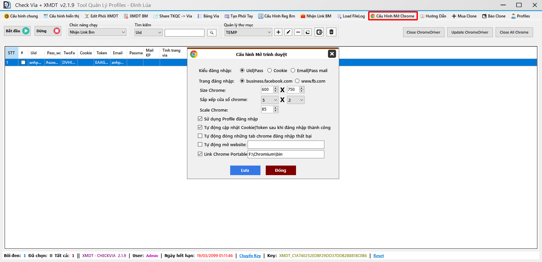Click the Link Chrome Portable path field
Viewport: 542px width, 262px height.
pyautogui.click(x=285, y=154)
